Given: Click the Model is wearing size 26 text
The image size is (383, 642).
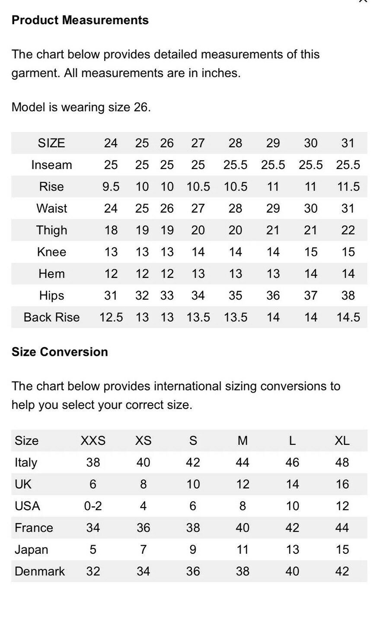Looking at the screenshot, I should click(81, 107).
